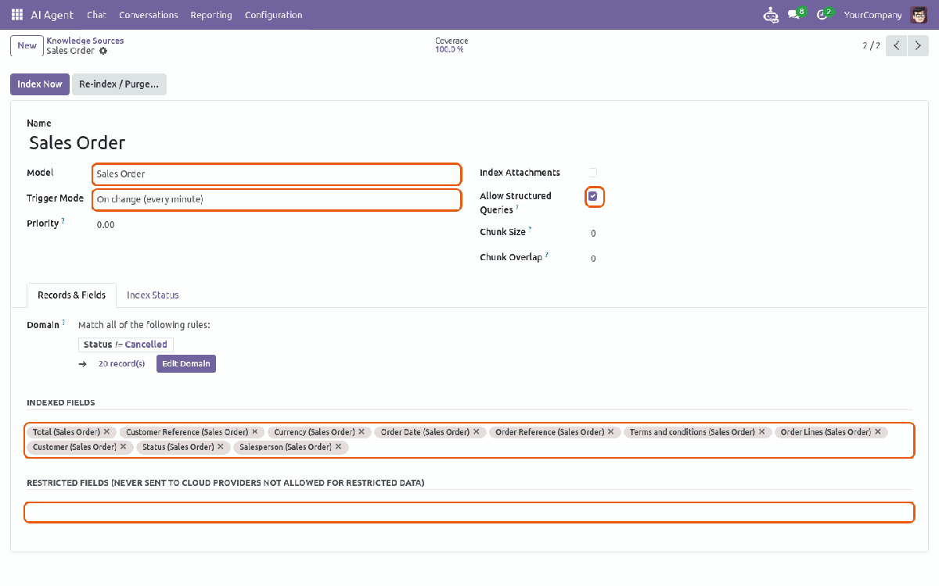Show help tooltip for Chunk Size

530,230
